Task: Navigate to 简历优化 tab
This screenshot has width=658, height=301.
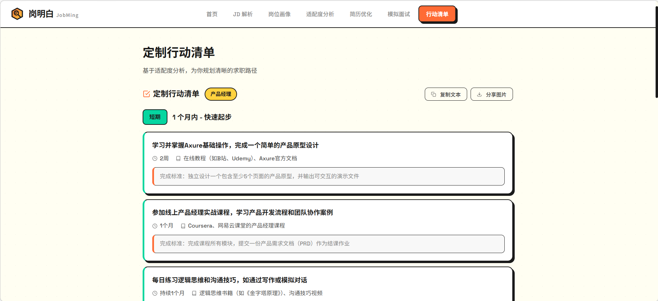Action: (361, 14)
